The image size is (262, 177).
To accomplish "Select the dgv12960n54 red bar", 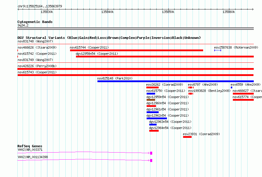I will [151, 106].
